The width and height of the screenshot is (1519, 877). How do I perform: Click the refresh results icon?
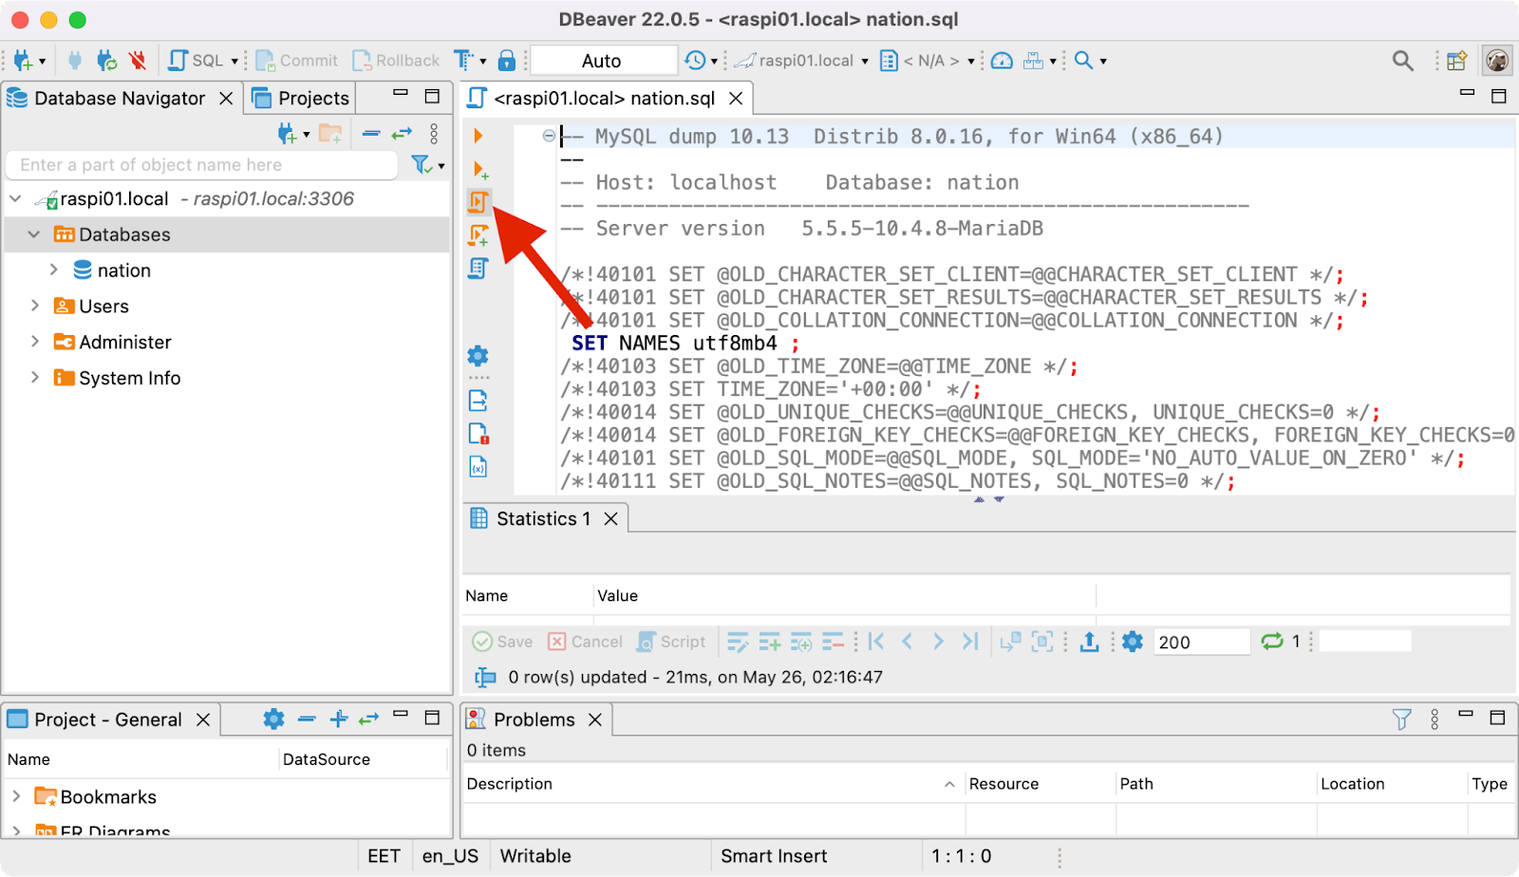pyautogui.click(x=1271, y=643)
